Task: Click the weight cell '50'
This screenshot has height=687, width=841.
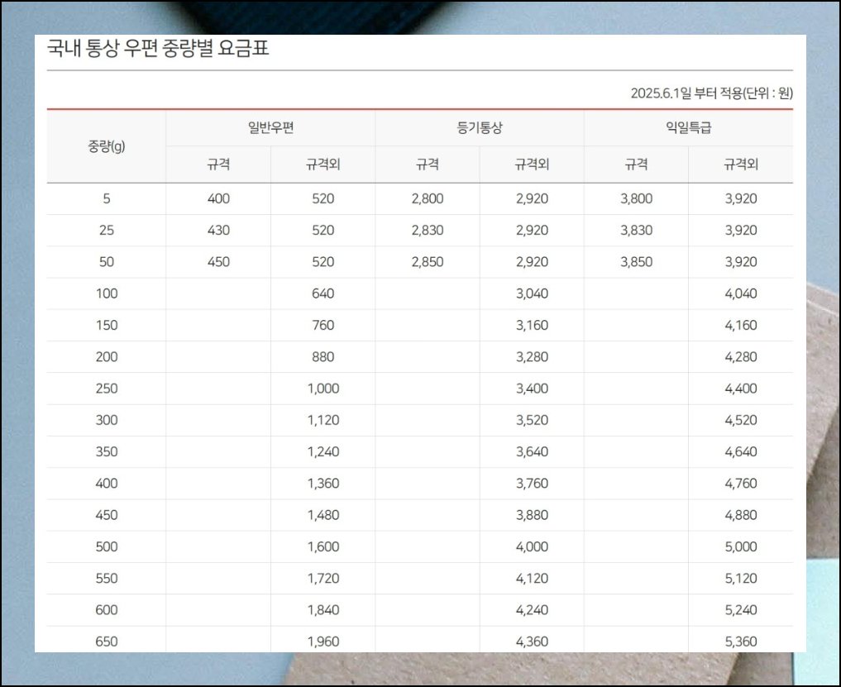Action: (x=106, y=262)
